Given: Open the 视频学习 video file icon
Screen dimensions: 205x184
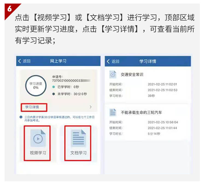Looking at the screenshot, I should (x=38, y=138).
